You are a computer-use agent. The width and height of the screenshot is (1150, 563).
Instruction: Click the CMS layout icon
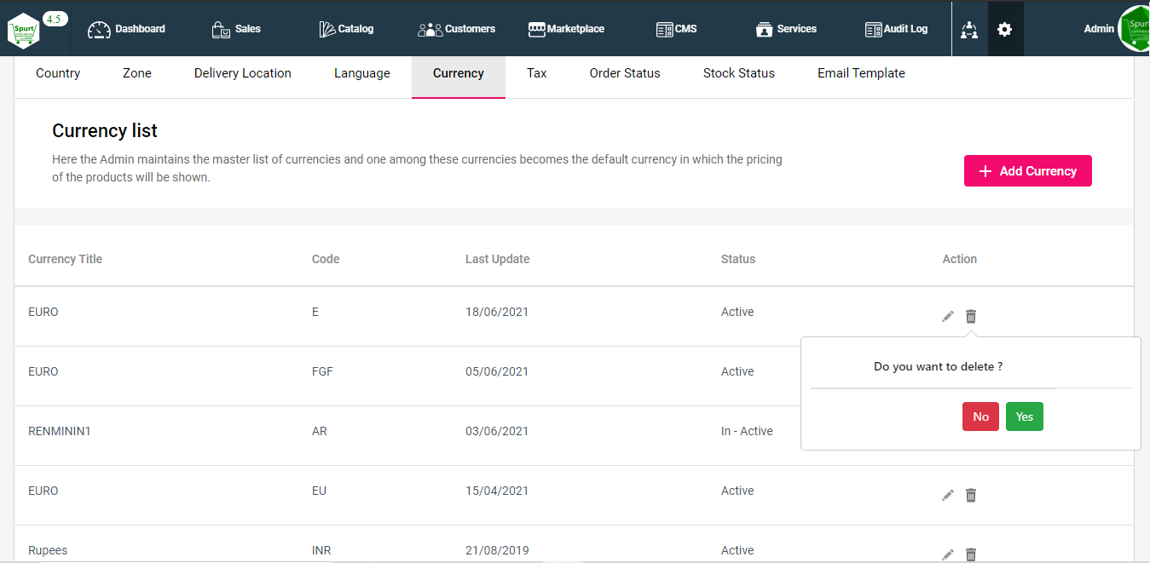click(665, 30)
